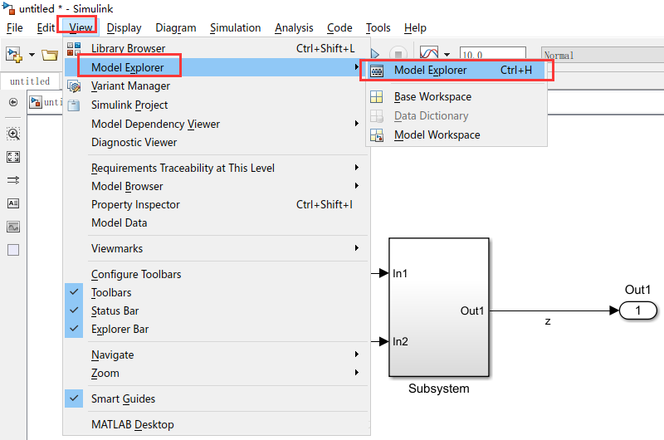Click the Library Browser icon in View menu
The height and width of the screenshot is (440, 664).
74,49
